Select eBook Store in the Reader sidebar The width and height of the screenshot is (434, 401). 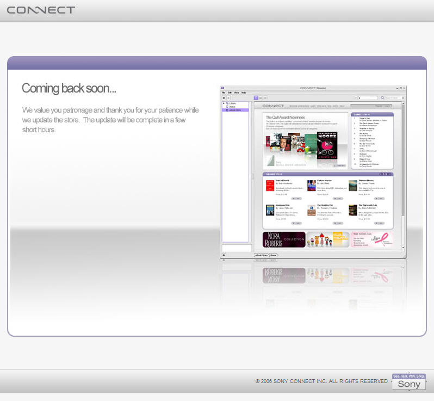[235, 110]
